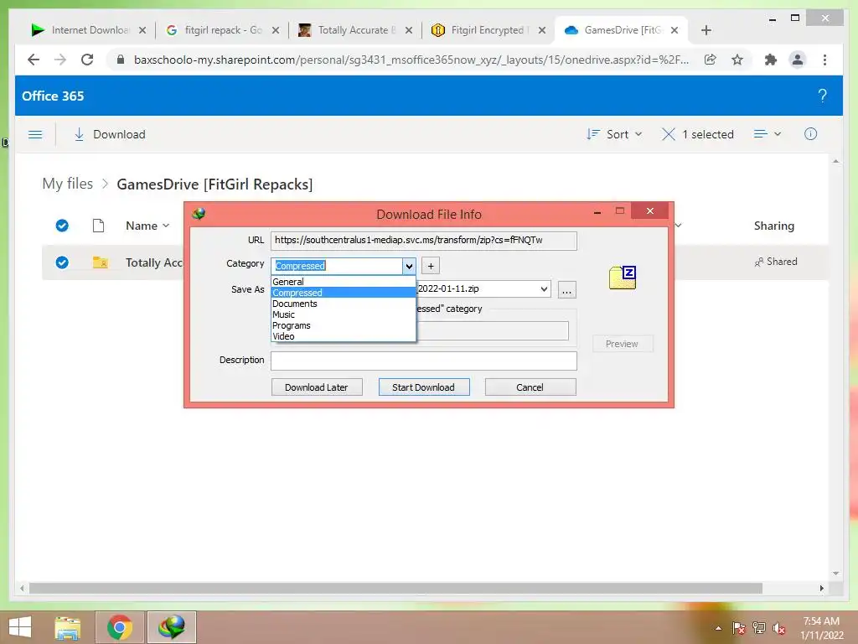Click the horizontal scrollbar right arrow
The width and height of the screenshot is (858, 644).
tap(821, 588)
